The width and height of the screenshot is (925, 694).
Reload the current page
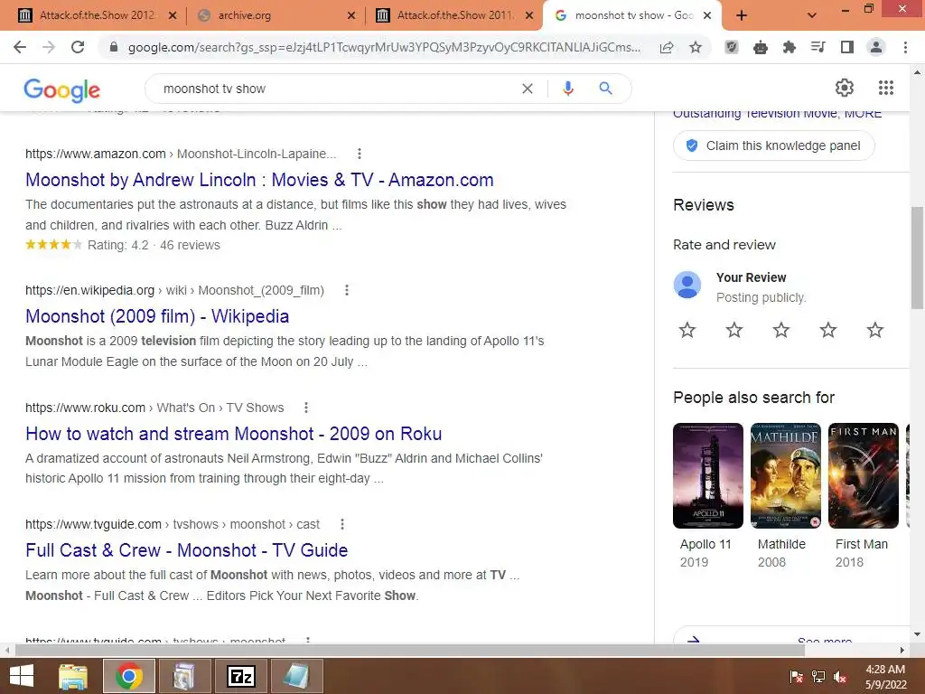(78, 47)
